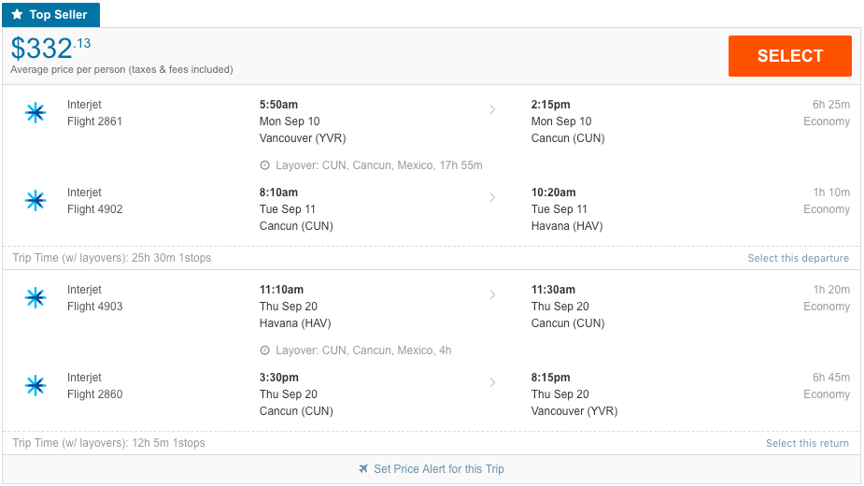Click Interjet logo for Flight 2860
Image resolution: width=864 pixels, height=486 pixels.
(x=35, y=385)
